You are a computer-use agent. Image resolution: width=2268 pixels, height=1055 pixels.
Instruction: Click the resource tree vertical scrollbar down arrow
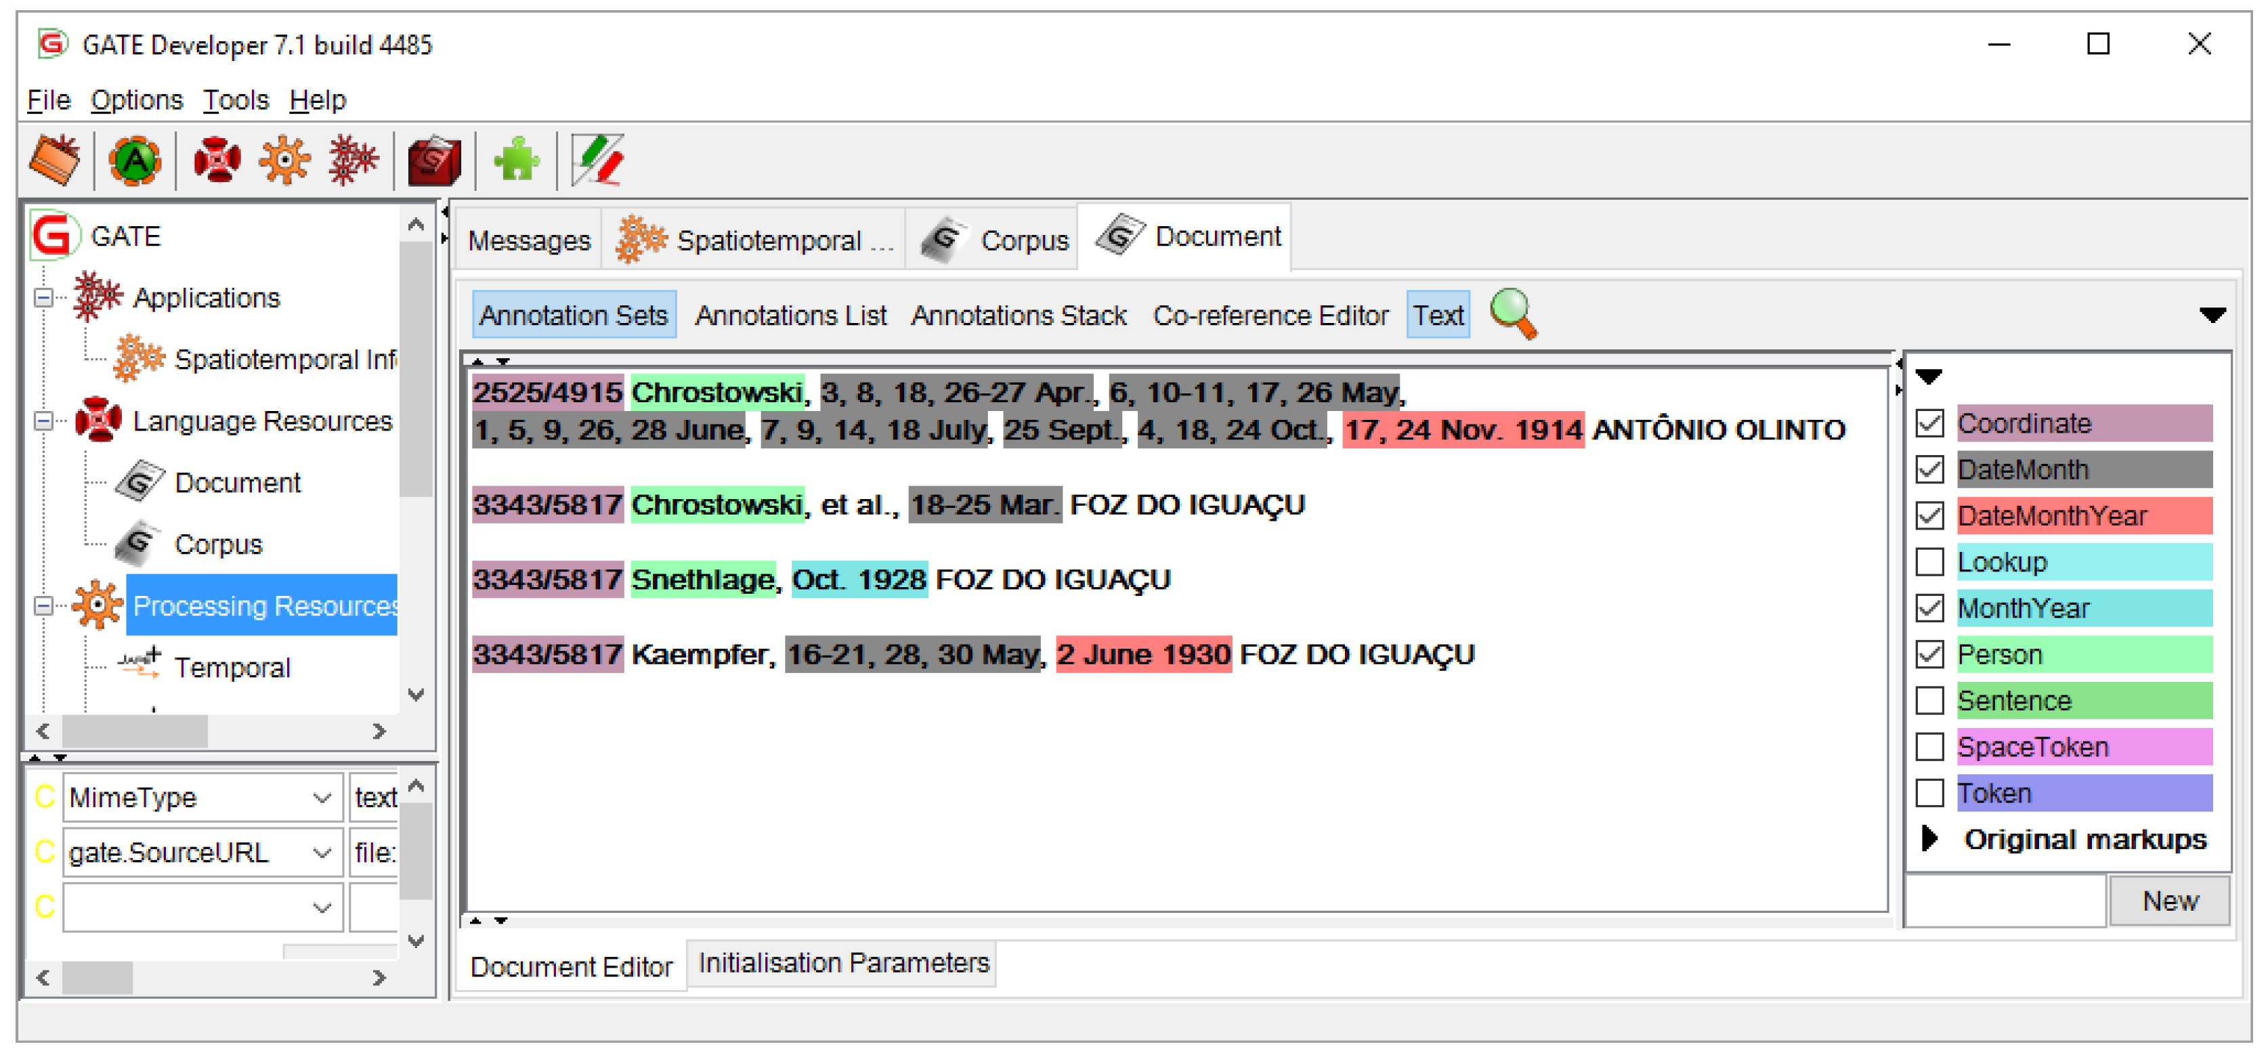click(x=416, y=695)
